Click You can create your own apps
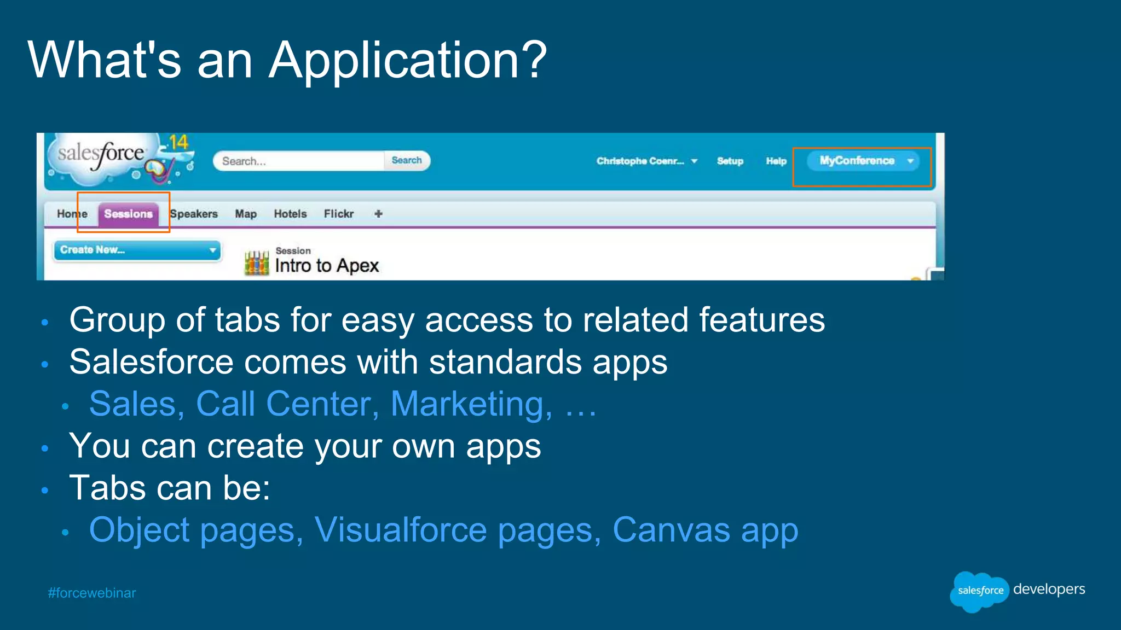This screenshot has width=1121, height=630. click(x=305, y=446)
